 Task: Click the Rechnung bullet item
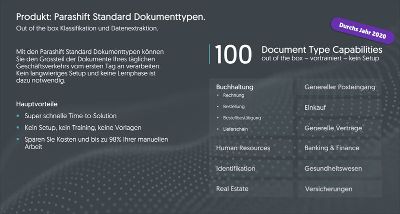point(233,95)
